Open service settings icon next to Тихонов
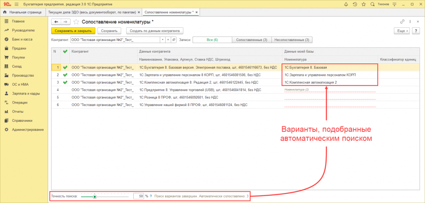This screenshot has width=425, height=203. pos(394,4)
